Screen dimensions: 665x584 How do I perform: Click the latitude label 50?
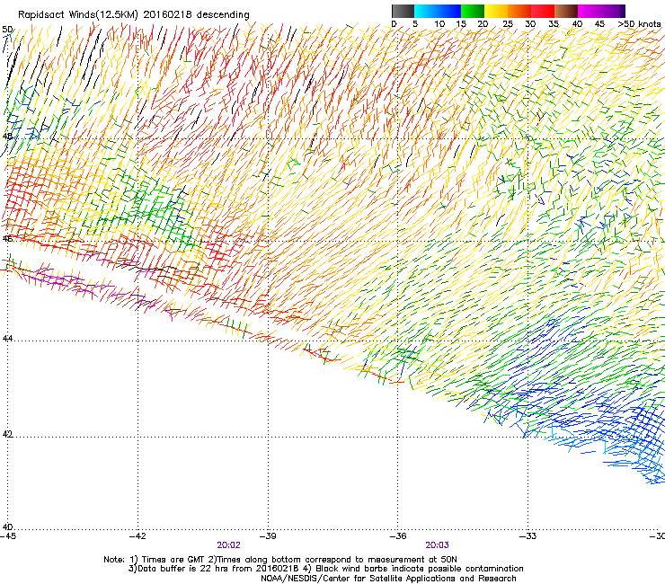coord(7,30)
